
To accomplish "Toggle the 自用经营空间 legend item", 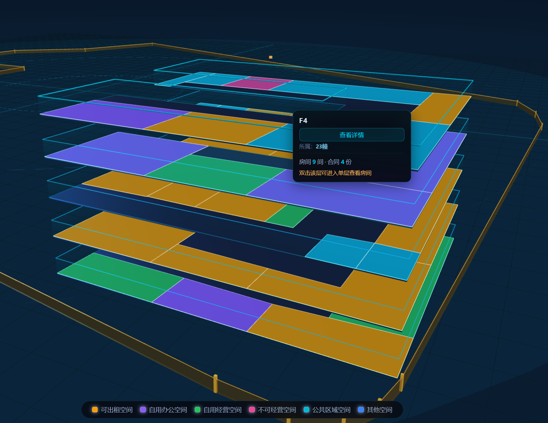I will [x=218, y=410].
